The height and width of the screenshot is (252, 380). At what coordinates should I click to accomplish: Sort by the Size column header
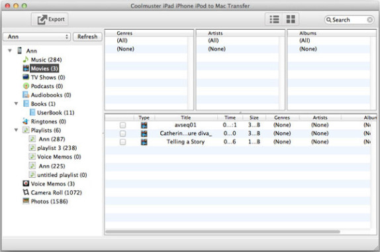tap(254, 118)
